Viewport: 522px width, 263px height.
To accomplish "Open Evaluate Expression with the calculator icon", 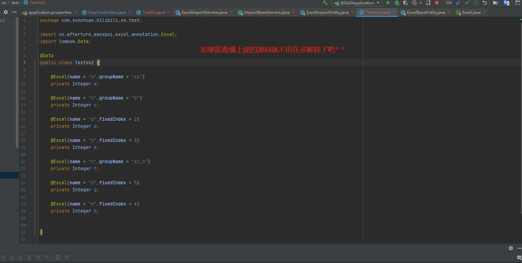I will pos(58,257).
